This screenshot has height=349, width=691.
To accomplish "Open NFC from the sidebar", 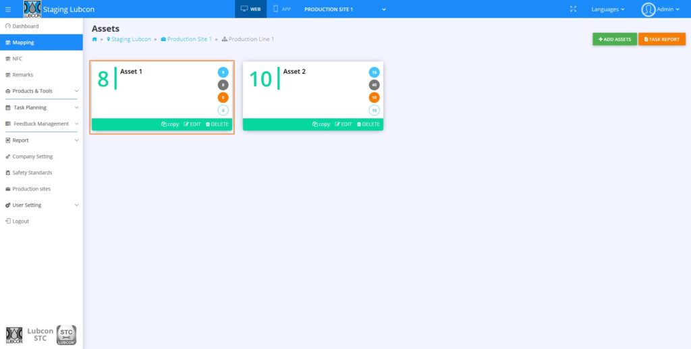I will pyautogui.click(x=18, y=59).
